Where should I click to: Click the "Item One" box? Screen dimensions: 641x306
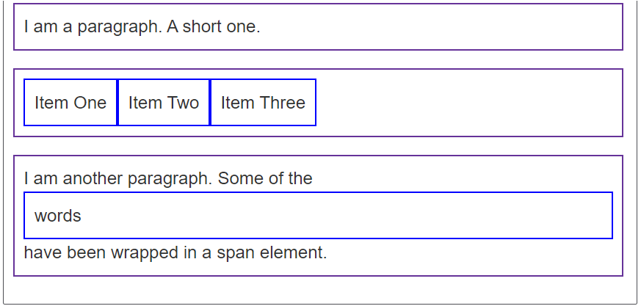70,102
